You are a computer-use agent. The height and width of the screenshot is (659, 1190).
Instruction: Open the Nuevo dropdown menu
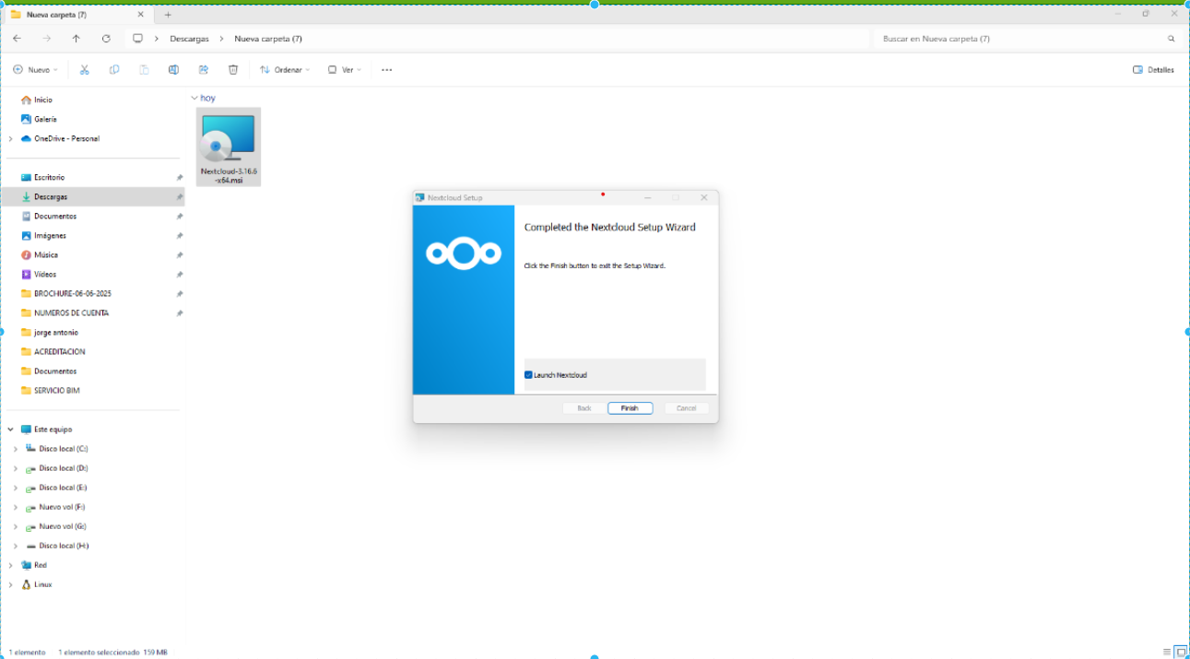[35, 70]
